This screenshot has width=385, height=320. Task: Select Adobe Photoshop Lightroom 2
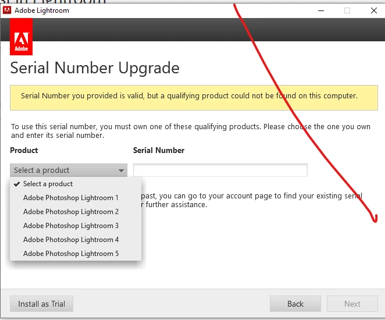(76, 212)
